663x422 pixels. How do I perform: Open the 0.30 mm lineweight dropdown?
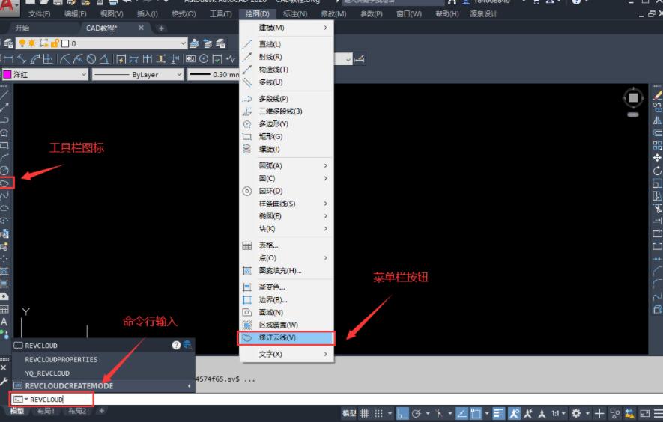tap(214, 74)
